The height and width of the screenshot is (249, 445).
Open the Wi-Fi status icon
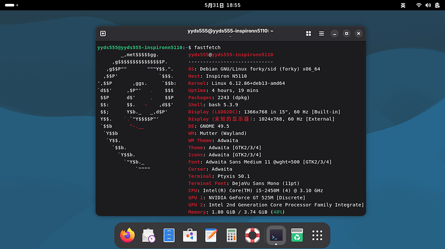click(419, 5)
